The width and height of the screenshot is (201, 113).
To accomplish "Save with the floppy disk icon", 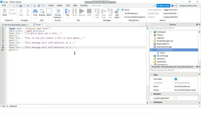I will (21, 6).
